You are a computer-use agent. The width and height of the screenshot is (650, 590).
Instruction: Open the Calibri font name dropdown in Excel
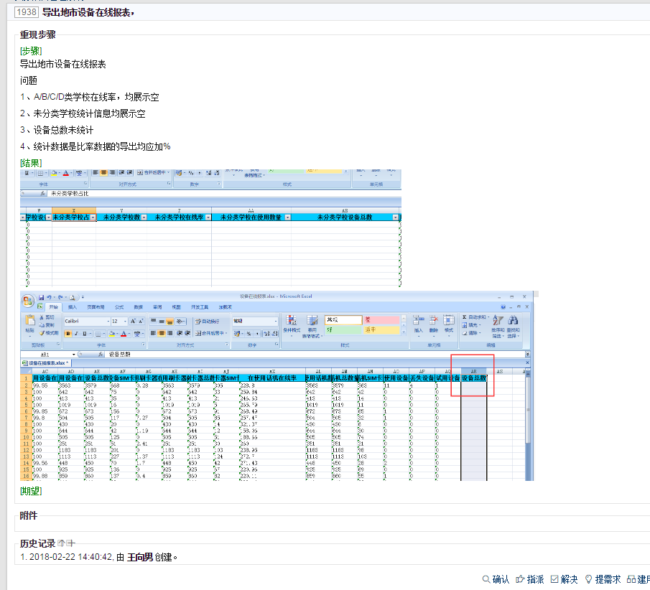(x=108, y=321)
